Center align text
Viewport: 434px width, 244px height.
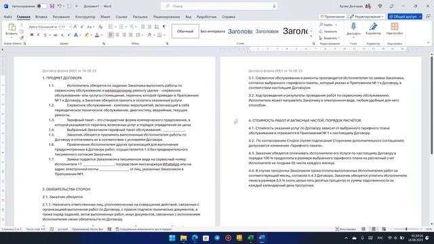[x=117, y=35]
